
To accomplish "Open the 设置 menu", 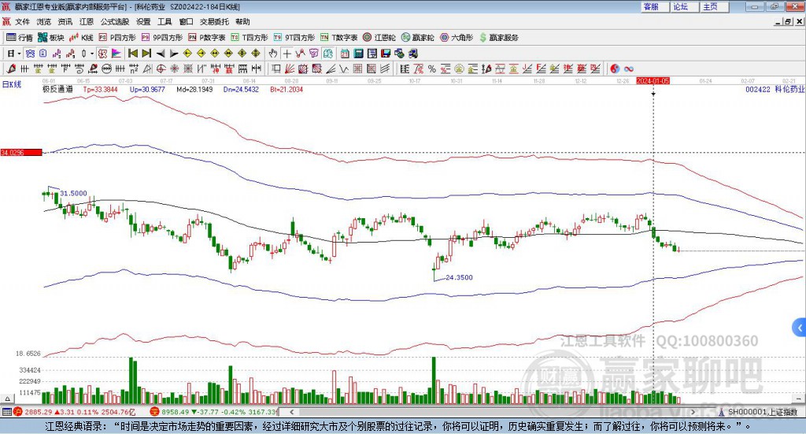I will 143,21.
